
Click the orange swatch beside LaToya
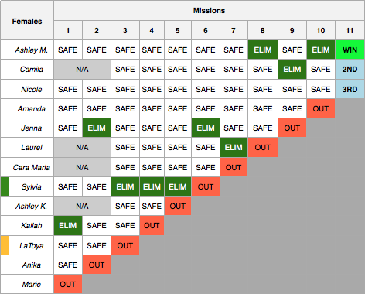[5, 245]
